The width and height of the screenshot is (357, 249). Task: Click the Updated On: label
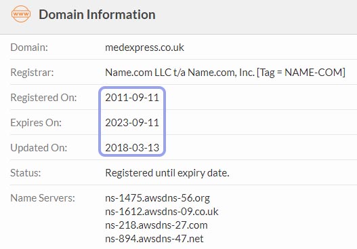click(x=39, y=148)
